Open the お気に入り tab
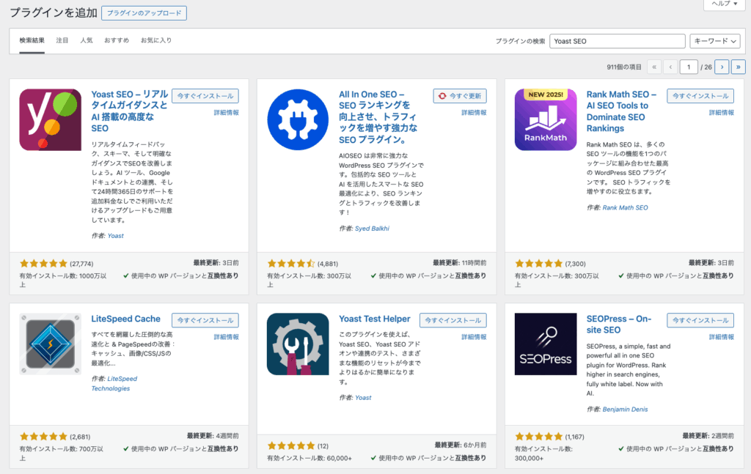 click(x=155, y=40)
